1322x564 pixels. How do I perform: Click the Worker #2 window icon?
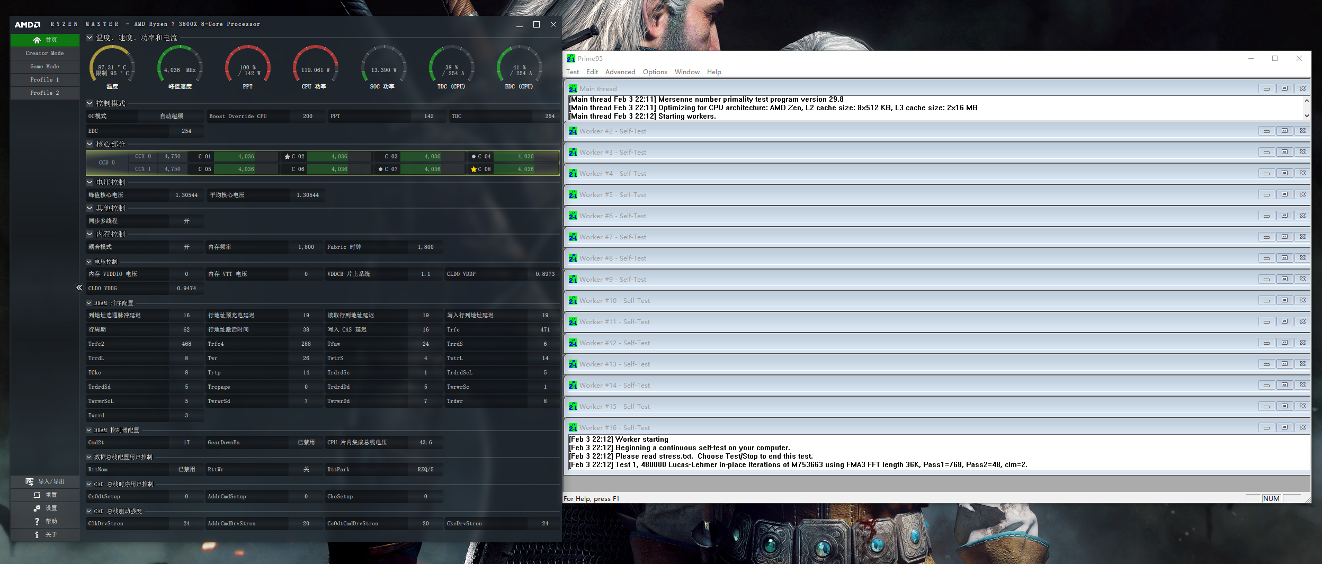(x=573, y=131)
